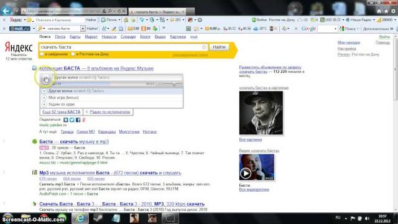Enable the 'в найденном' checkbox

click(x=42, y=54)
